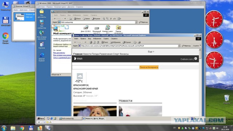Expand the address dropdown in the Мой компьютер window
Screen dimensions: 233x131
[x=136, y=22]
